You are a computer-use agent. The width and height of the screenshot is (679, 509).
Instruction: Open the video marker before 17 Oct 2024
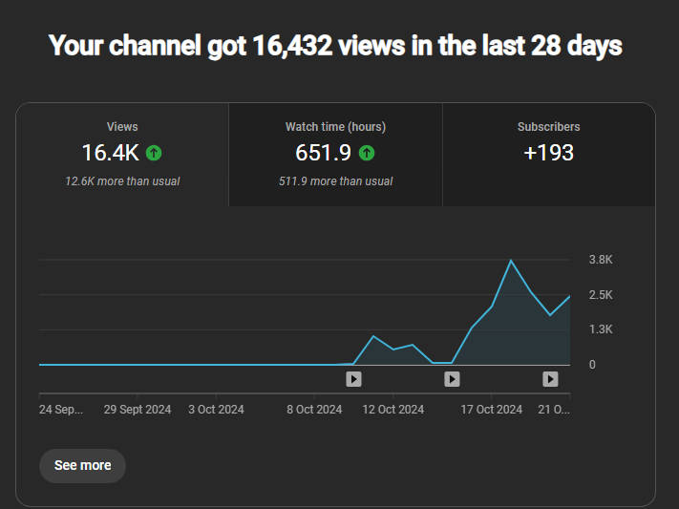(452, 379)
